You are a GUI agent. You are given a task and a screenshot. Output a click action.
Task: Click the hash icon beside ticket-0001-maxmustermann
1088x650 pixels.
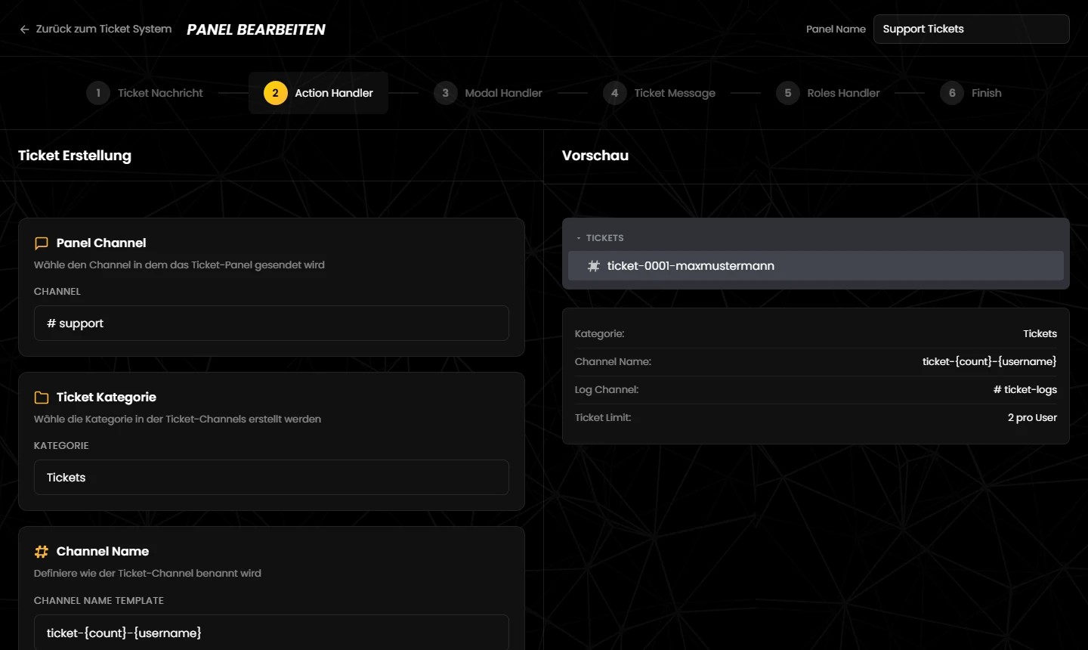tap(594, 266)
